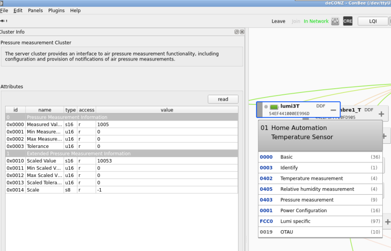
Task: Open the Edit menu
Action: [18, 11]
